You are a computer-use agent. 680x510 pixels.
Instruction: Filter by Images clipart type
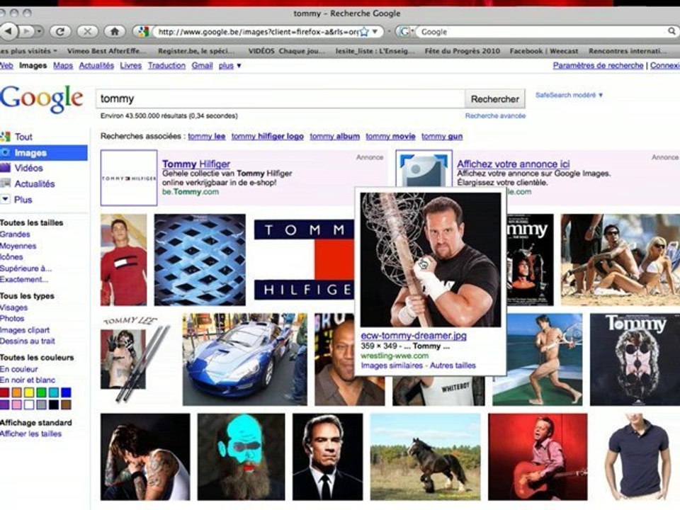(25, 330)
